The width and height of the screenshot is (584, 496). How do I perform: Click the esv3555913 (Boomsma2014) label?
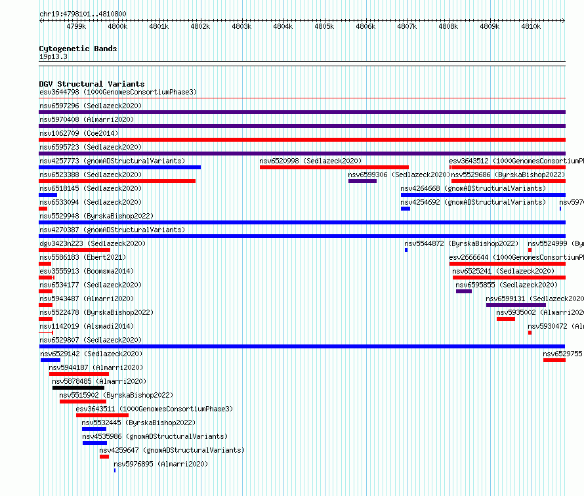tap(87, 271)
